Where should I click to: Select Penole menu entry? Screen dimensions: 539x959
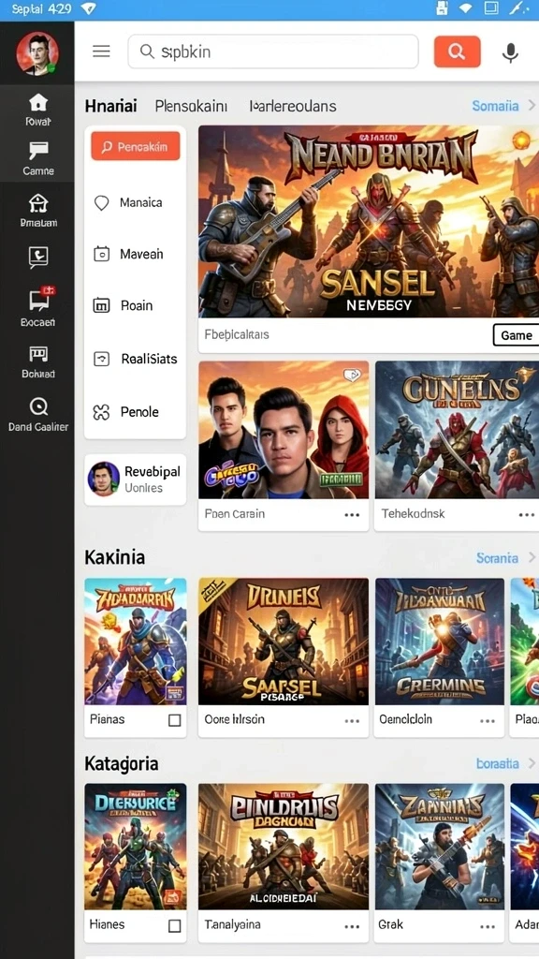point(135,412)
